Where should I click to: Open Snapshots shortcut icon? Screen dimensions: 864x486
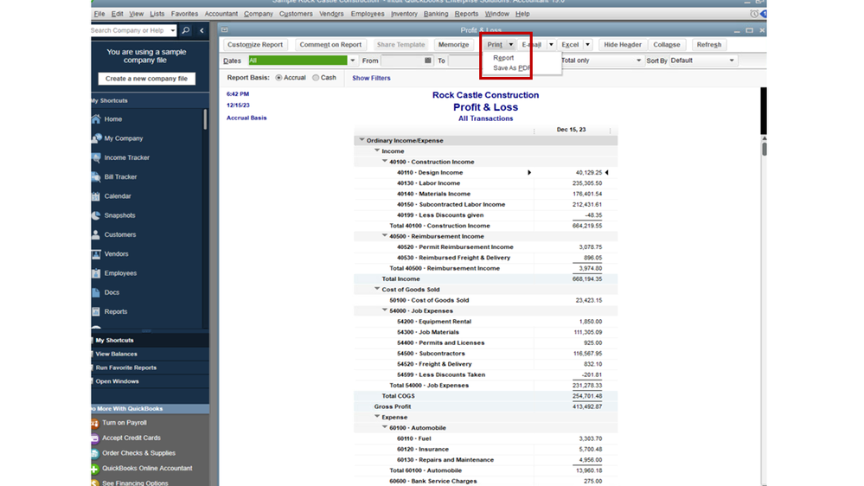96,215
